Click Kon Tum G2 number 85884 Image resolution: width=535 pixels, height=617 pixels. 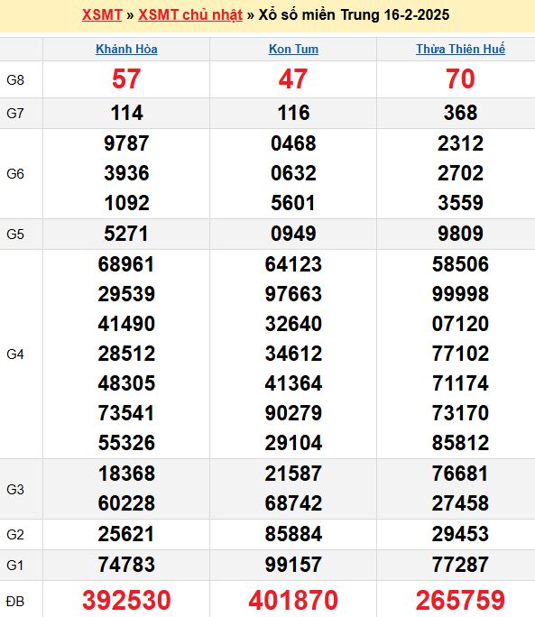[x=293, y=534]
